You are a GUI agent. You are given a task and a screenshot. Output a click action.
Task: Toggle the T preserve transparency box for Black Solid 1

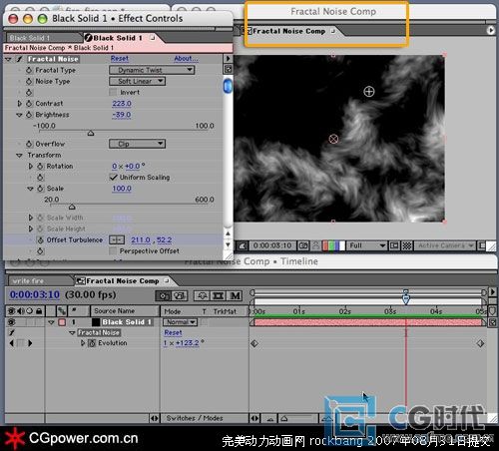[205, 322]
